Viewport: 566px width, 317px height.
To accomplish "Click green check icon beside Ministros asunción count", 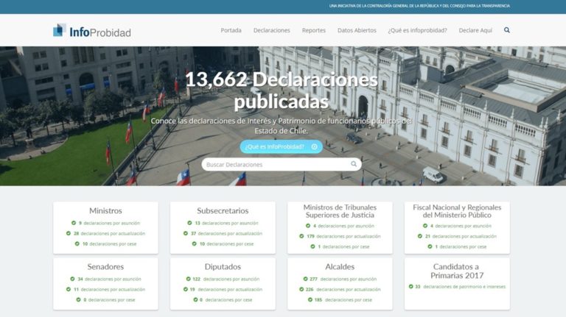I will coord(74,223).
